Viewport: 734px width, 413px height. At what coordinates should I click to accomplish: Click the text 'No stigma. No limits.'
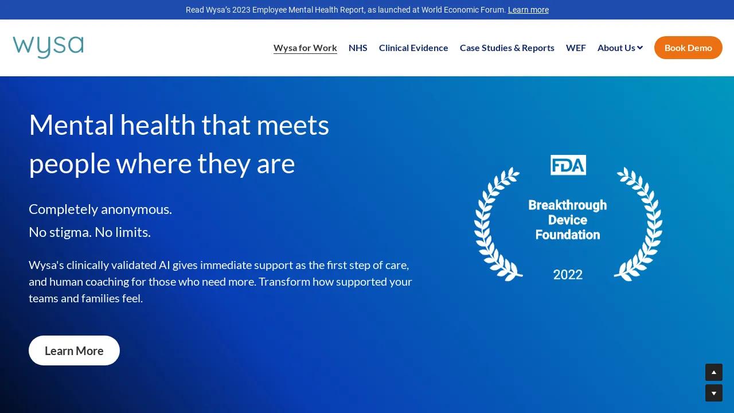pyautogui.click(x=89, y=232)
